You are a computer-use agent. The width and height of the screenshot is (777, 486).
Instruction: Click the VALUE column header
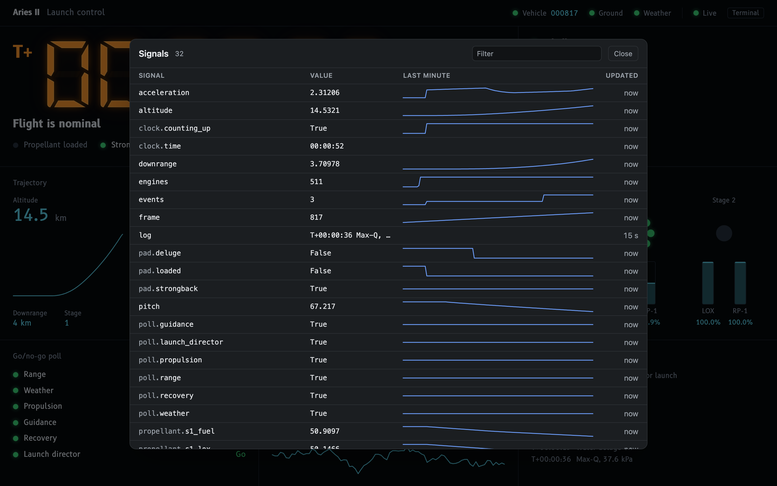(321, 76)
